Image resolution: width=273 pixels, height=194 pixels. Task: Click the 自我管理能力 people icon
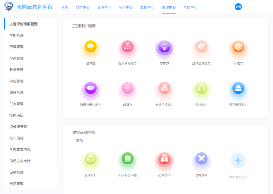(238, 88)
